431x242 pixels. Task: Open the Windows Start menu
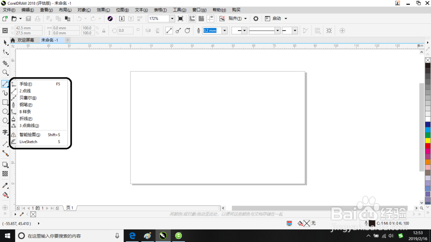(7, 236)
